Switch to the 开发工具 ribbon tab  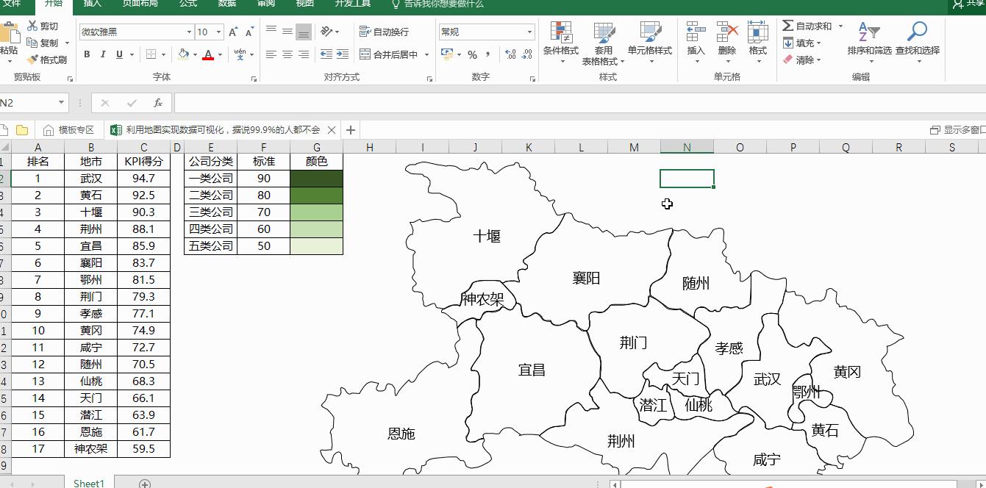click(351, 4)
